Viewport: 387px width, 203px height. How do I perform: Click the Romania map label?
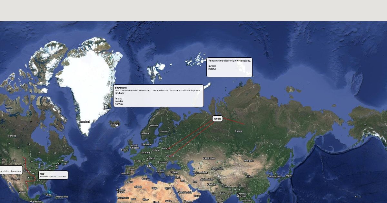163,162
